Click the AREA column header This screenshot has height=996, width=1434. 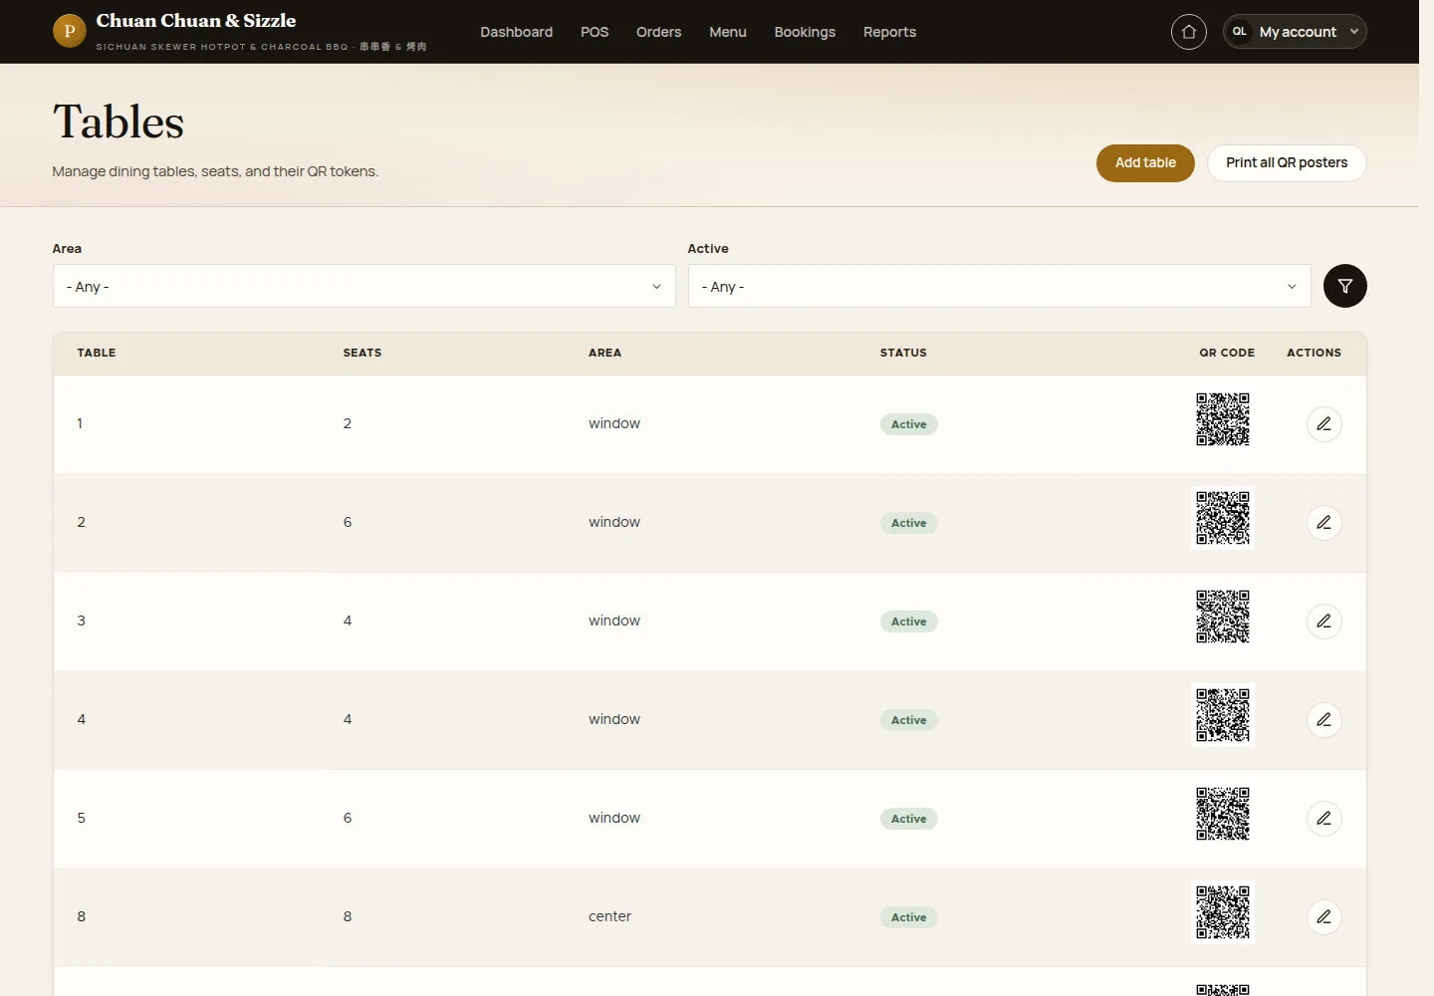(x=604, y=353)
